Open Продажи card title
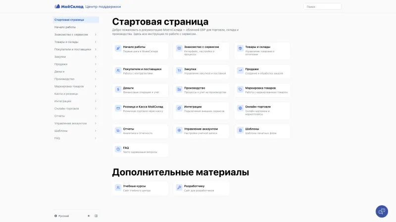 click(252, 69)
